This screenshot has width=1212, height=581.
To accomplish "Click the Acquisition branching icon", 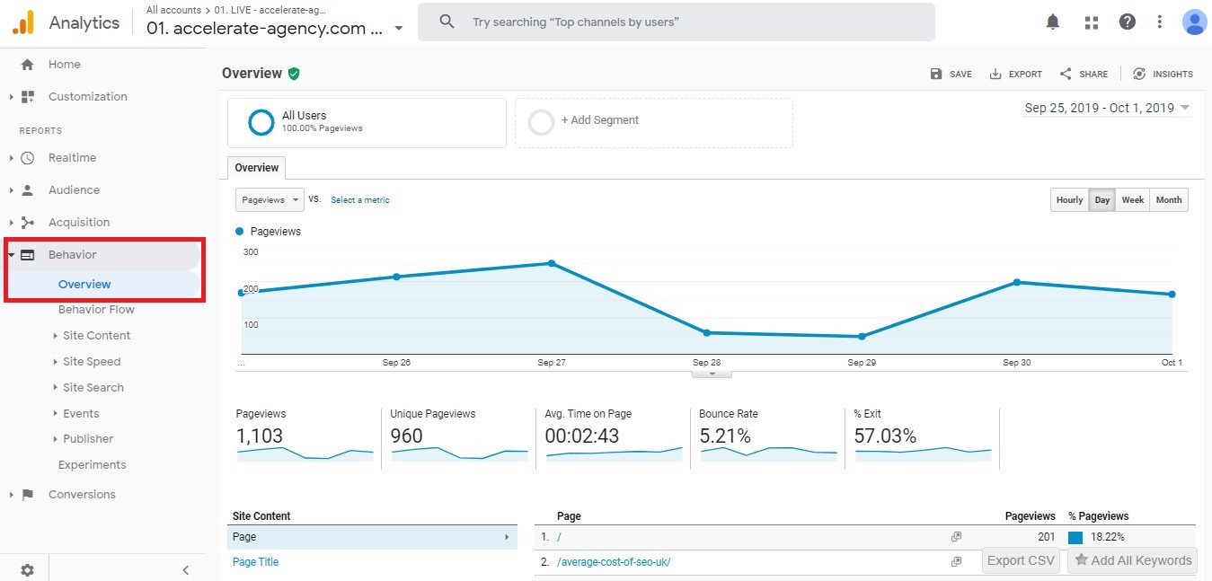I will pyautogui.click(x=27, y=223).
